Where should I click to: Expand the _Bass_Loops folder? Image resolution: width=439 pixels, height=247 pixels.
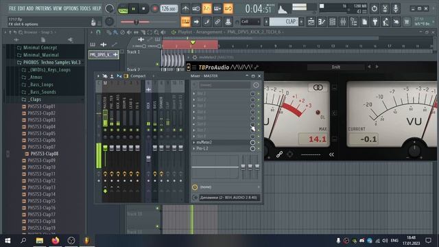tap(41, 84)
